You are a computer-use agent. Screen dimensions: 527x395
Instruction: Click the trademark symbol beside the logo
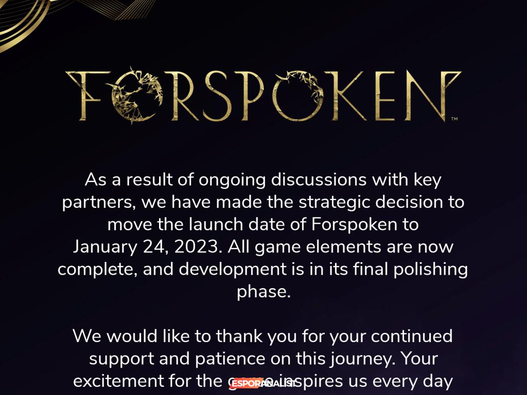click(x=454, y=119)
